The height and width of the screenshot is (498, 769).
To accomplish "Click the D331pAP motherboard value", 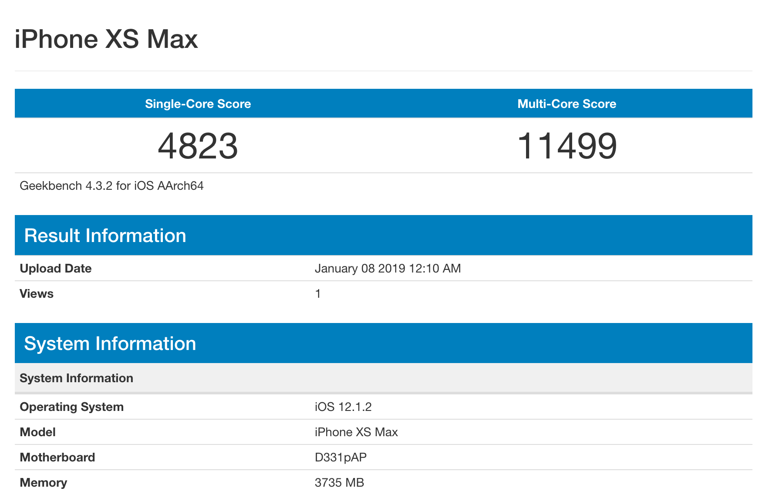I will [341, 458].
